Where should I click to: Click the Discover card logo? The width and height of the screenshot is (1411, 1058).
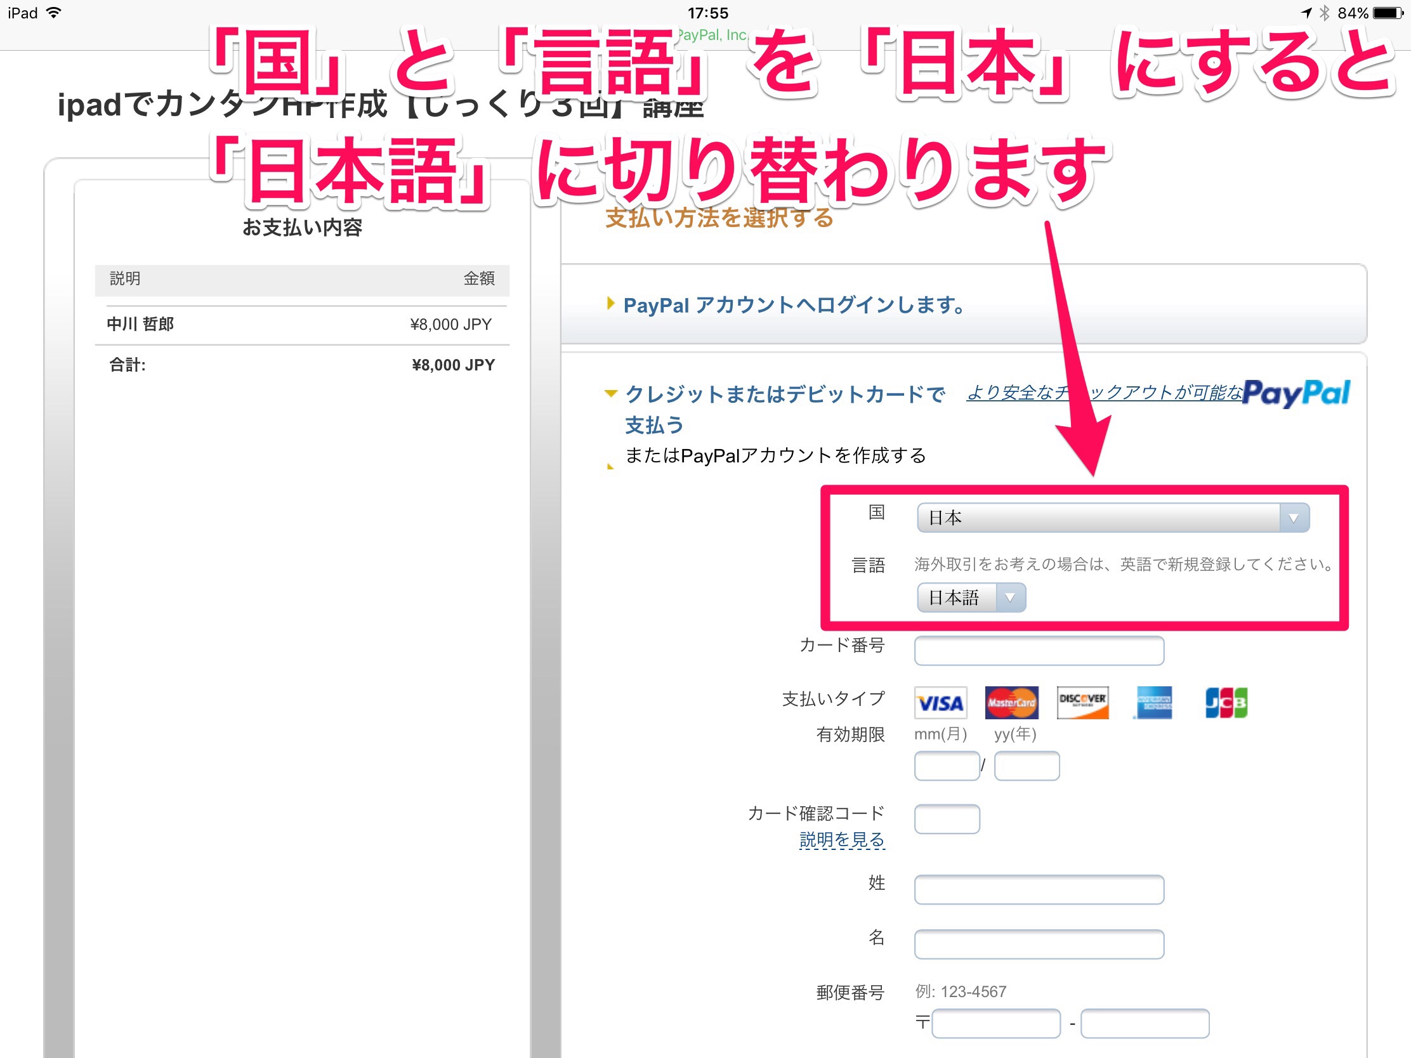tap(1082, 703)
